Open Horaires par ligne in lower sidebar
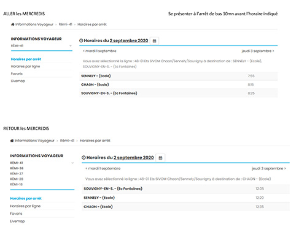 (25, 206)
